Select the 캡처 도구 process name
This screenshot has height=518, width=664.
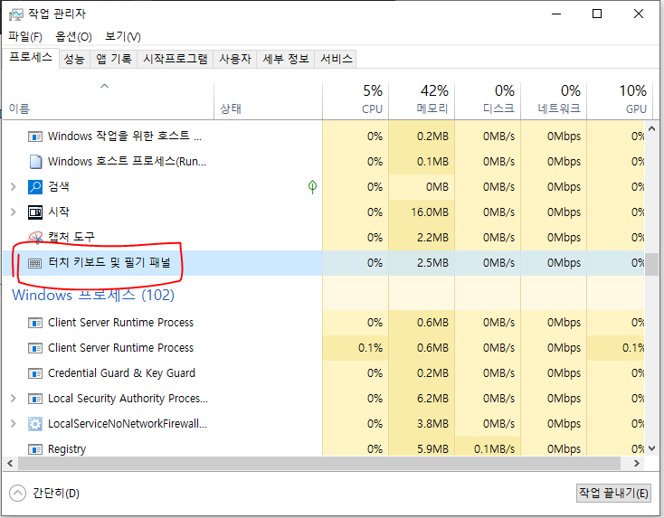coord(71,237)
